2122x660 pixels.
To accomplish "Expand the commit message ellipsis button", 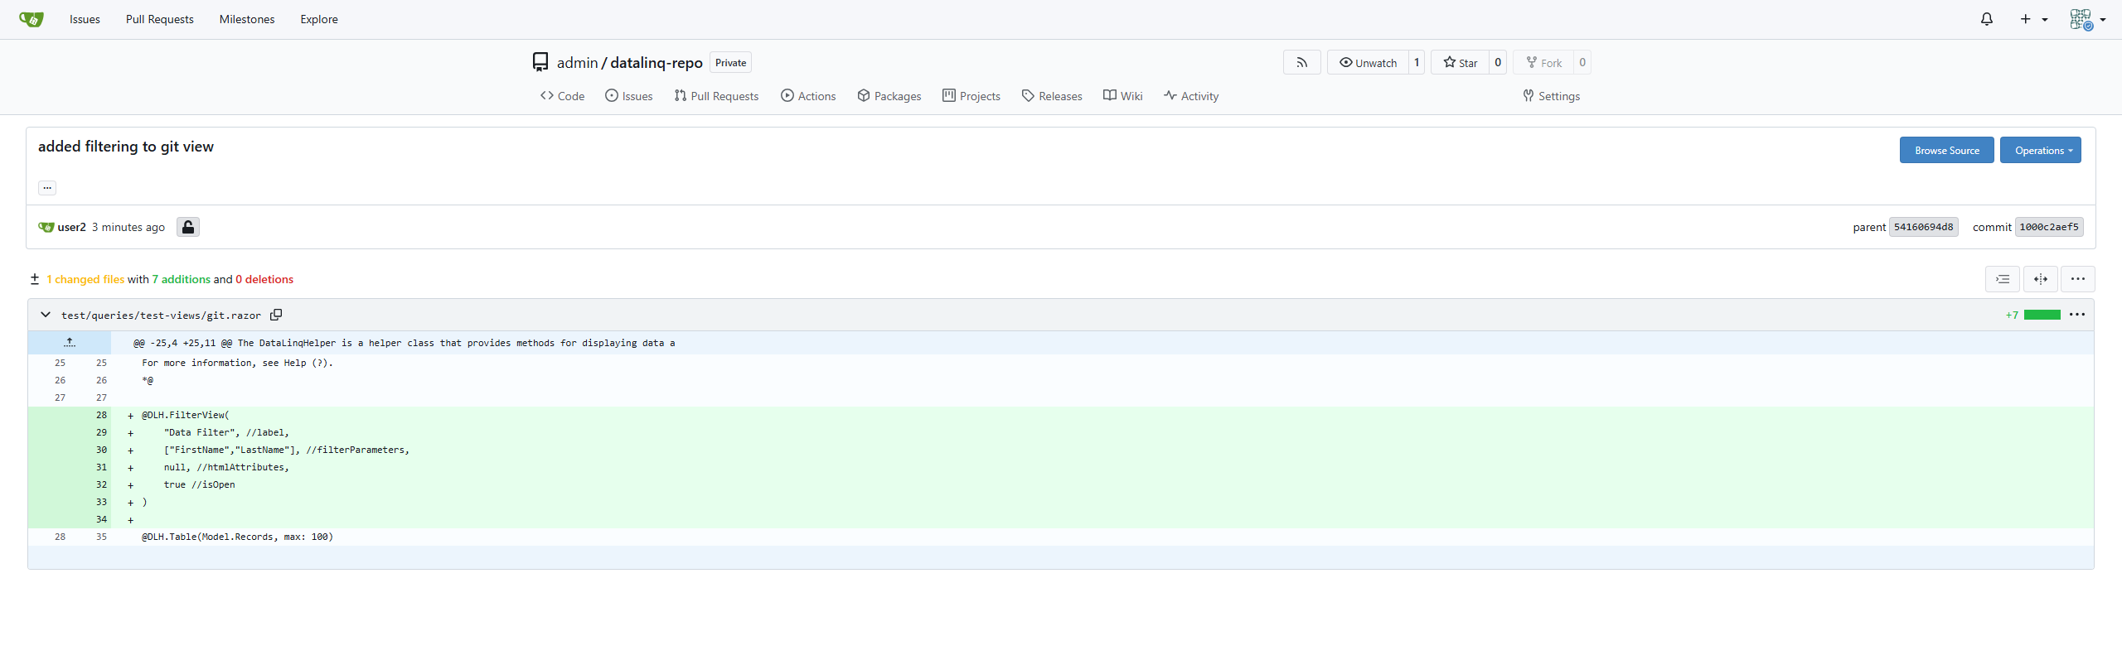I will coord(47,188).
